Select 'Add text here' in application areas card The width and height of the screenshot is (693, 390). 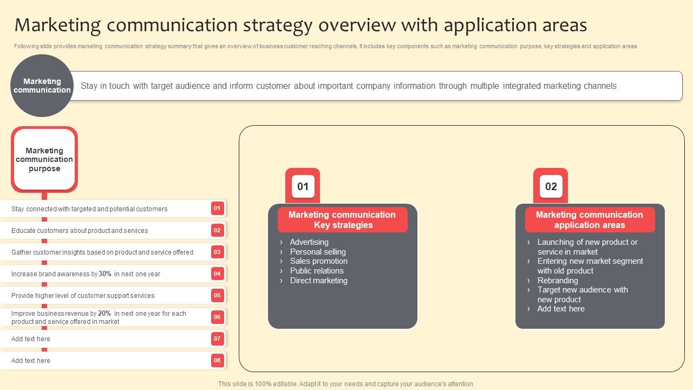(561, 309)
